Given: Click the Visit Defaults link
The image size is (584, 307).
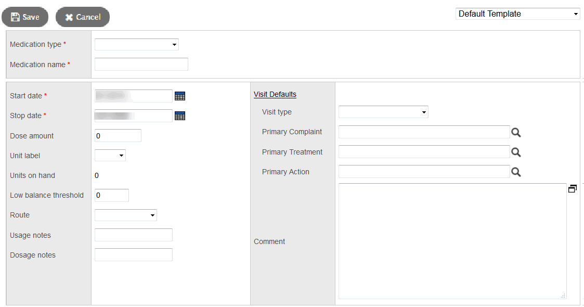Looking at the screenshot, I should 275,94.
